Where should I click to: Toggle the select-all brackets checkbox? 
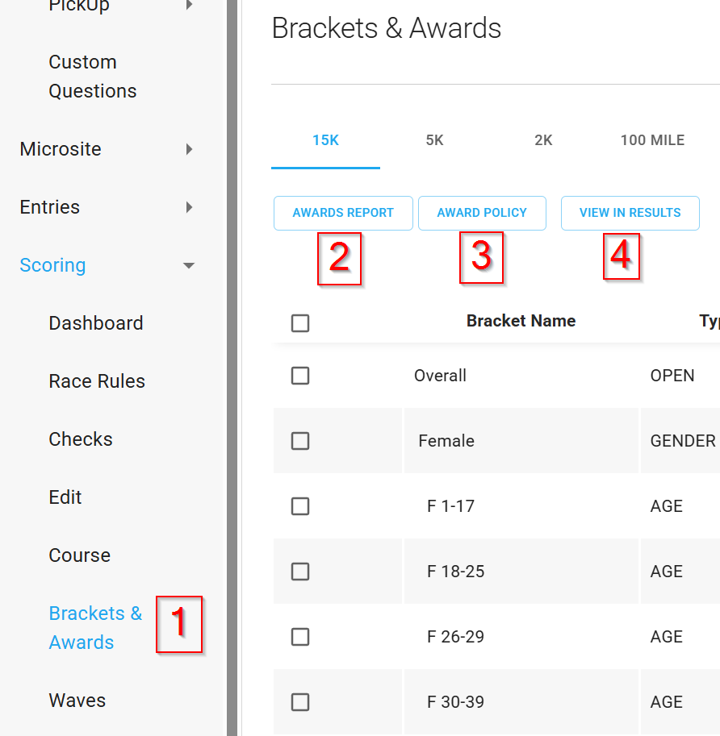click(300, 323)
